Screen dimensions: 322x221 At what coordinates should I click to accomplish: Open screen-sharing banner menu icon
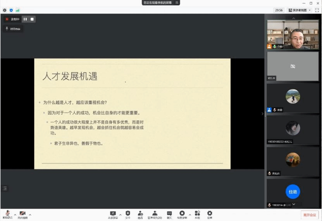177,3
